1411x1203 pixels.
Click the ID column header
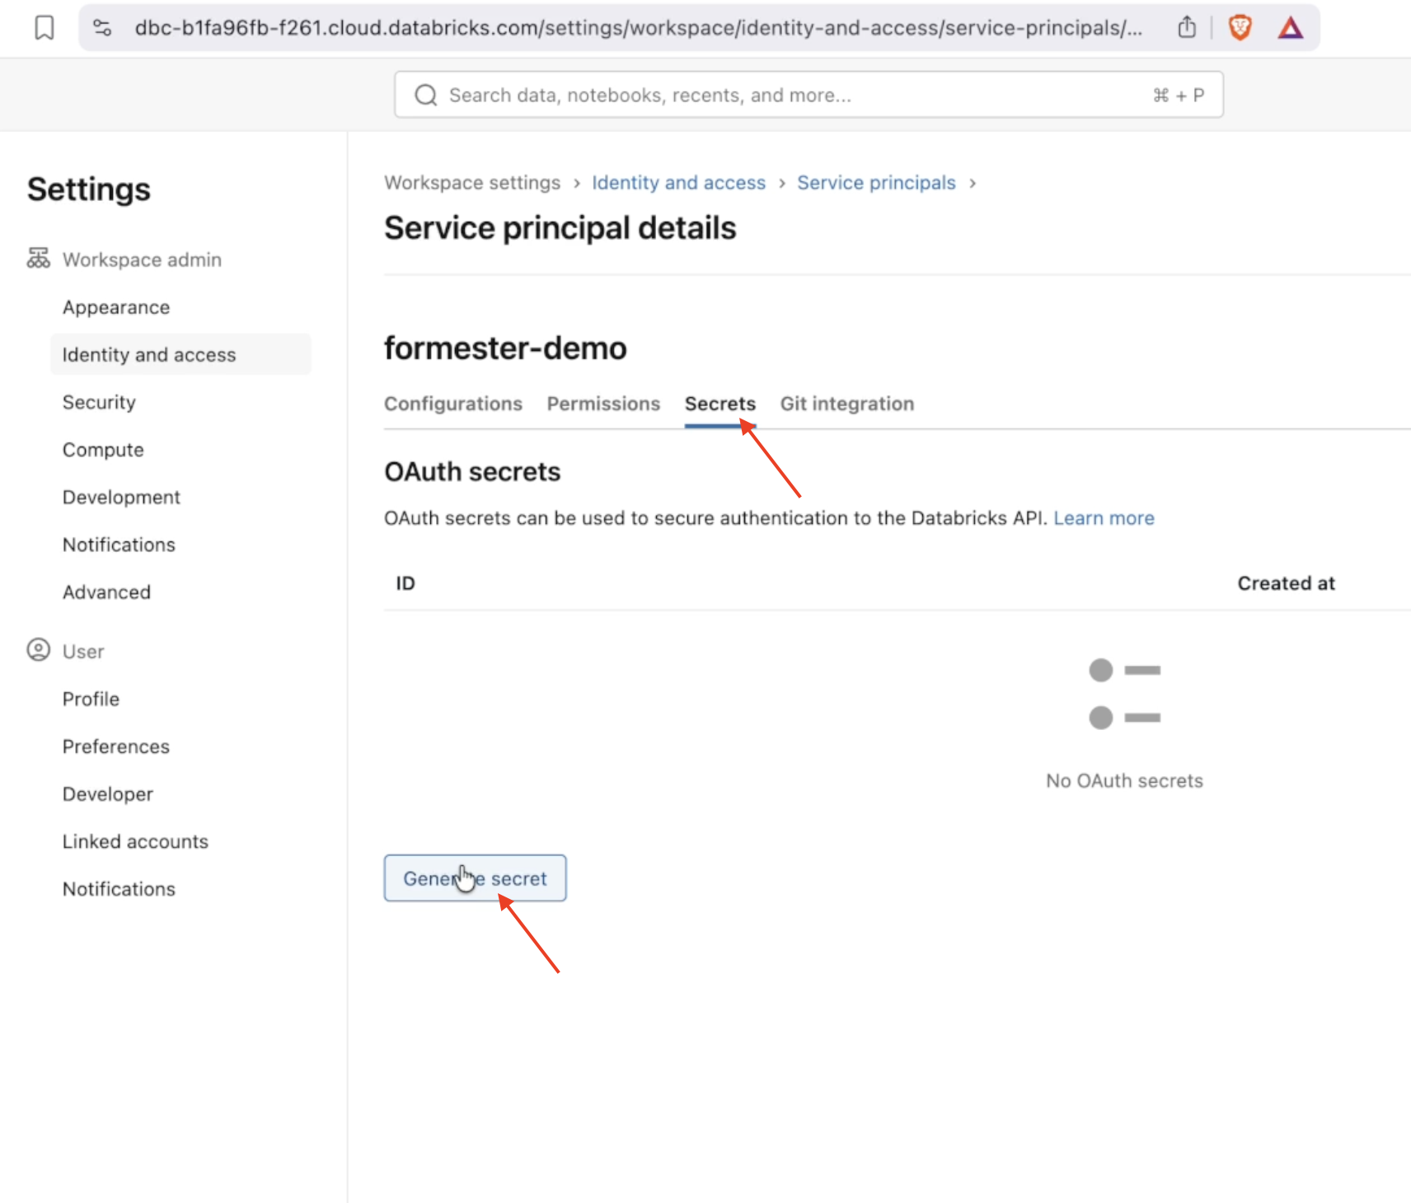pyautogui.click(x=405, y=583)
